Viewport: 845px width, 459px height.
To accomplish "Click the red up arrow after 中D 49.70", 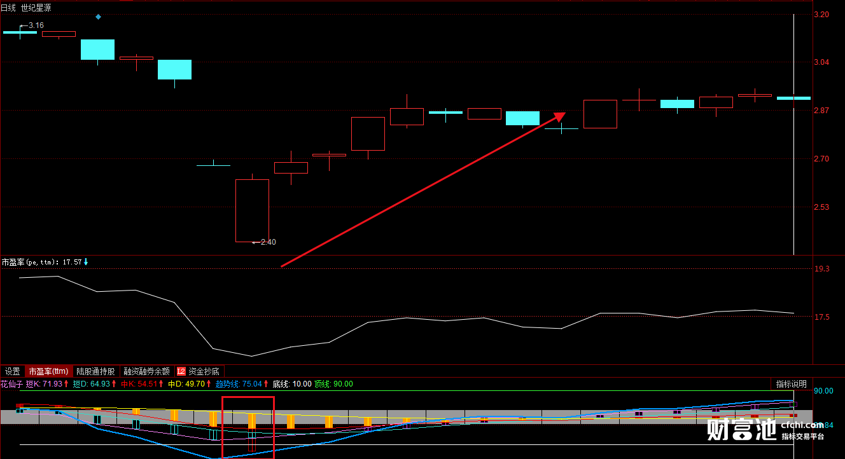I will [209, 384].
